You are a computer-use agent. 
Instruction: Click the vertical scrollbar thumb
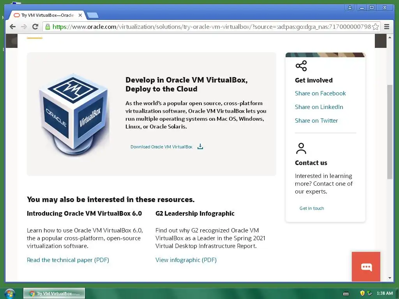point(390,132)
